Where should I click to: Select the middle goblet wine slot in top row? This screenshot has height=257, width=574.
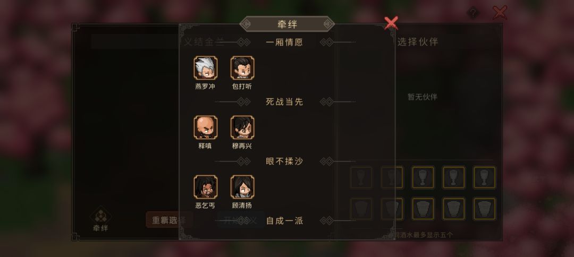[423, 177]
